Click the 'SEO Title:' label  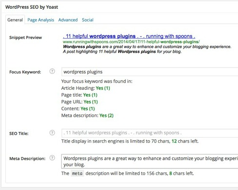coord(19,133)
